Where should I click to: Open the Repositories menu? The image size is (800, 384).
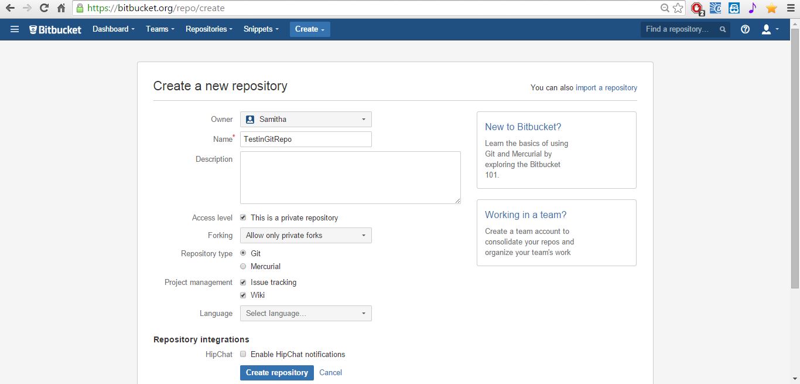pos(209,29)
